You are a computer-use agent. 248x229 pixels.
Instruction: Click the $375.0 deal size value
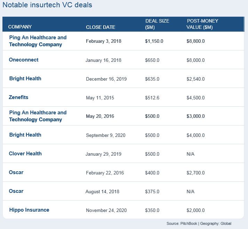152,191
